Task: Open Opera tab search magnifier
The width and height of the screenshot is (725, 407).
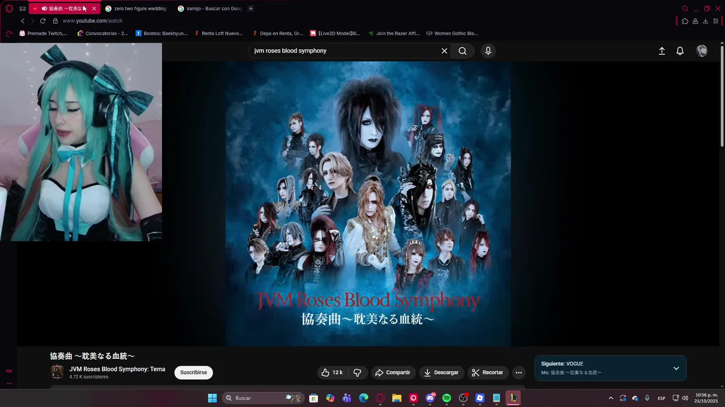Action: point(685,8)
